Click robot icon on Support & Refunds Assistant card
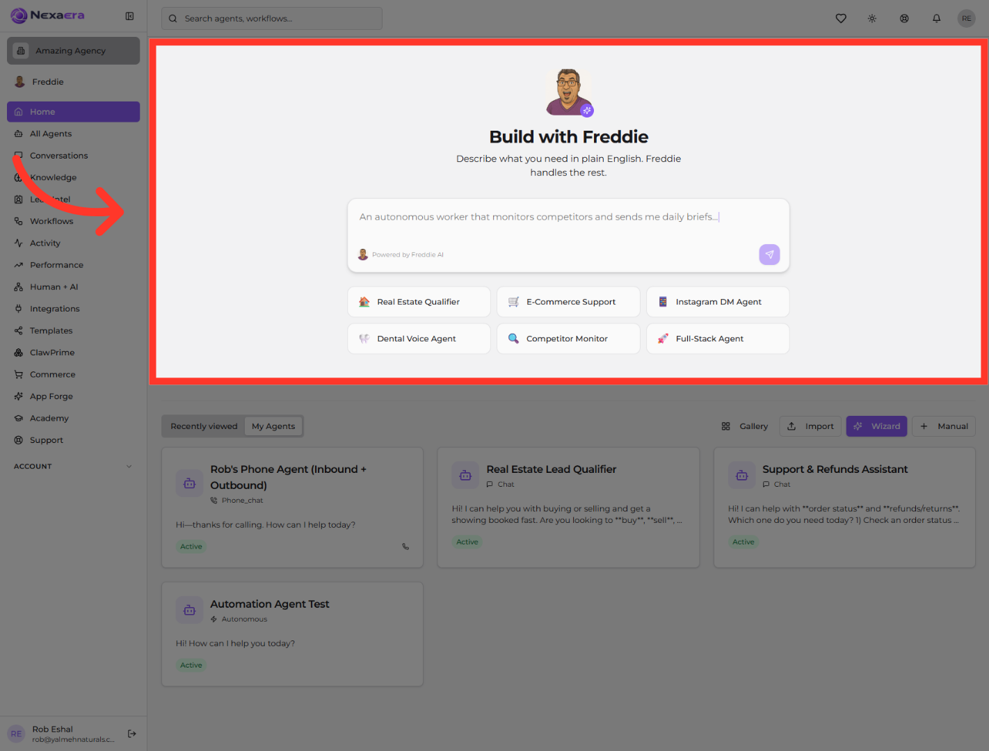Screen dimensions: 989x751 tap(741, 476)
